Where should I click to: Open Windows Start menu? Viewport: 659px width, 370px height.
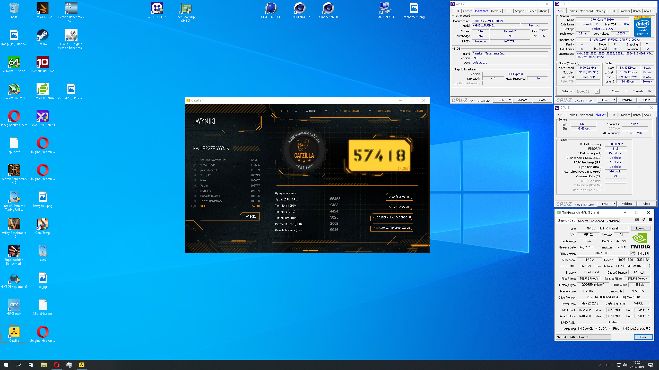point(6,365)
